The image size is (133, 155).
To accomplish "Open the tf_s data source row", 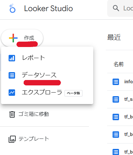I will point(120,99).
